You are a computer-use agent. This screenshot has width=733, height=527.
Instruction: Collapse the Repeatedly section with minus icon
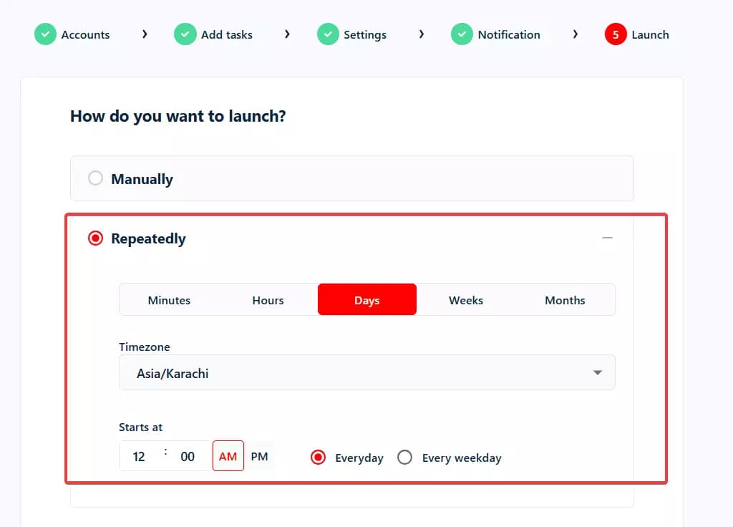[x=607, y=238]
